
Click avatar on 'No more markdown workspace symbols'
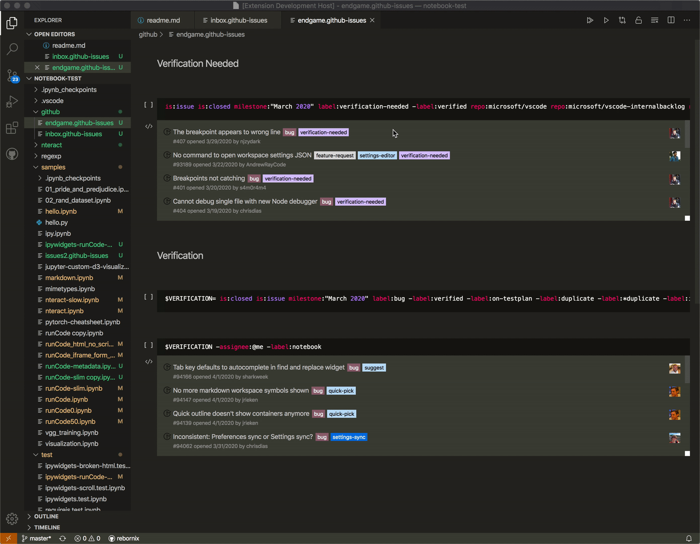[674, 392]
